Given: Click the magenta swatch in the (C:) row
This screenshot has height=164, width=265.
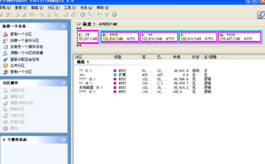Looking at the screenshot, I should (x=115, y=71).
